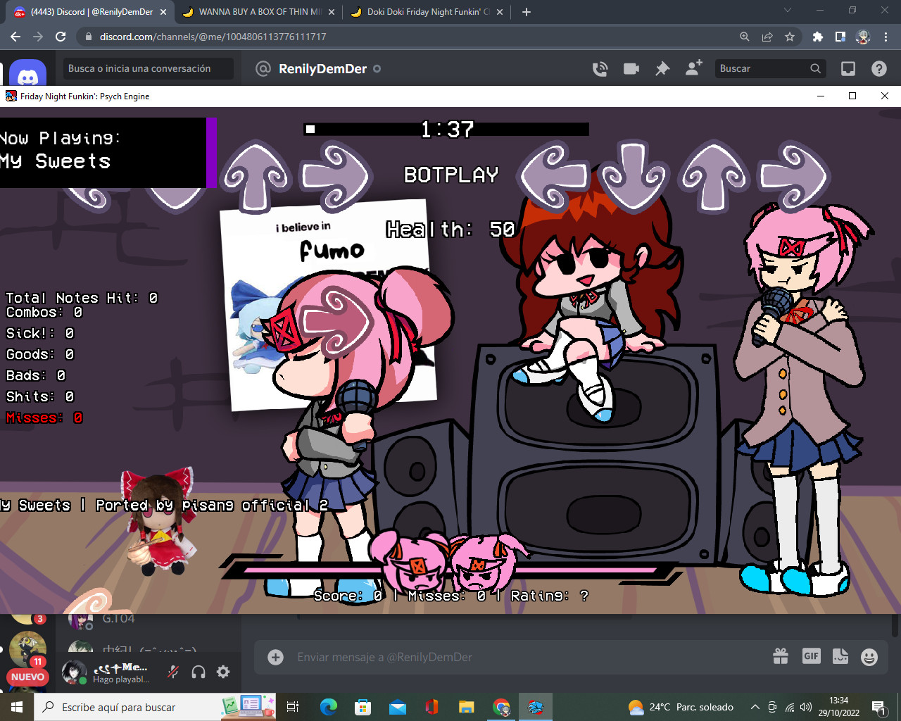Add friends to the DM group

693,68
